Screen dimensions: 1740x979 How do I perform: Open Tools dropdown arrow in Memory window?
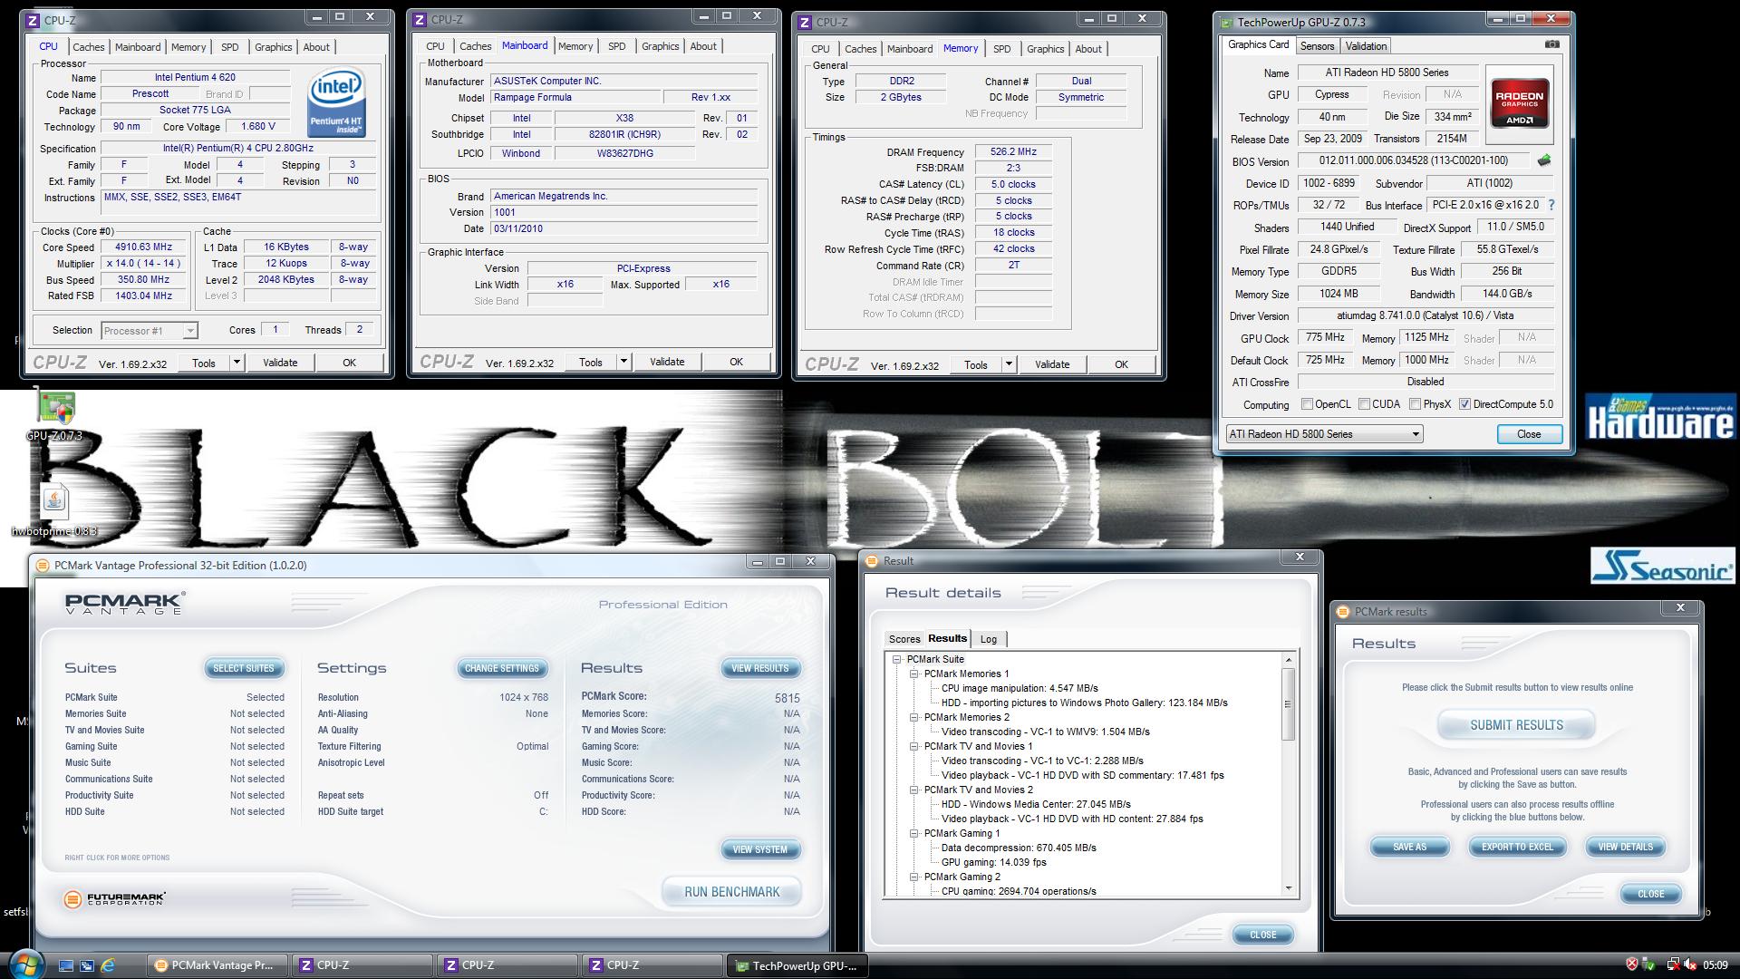pyautogui.click(x=1009, y=364)
